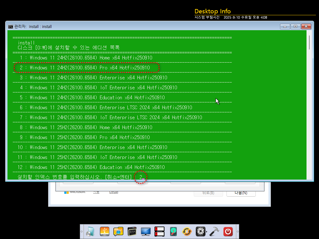Select line 8 Windows 11 25H2 Home x64

tap(86, 127)
